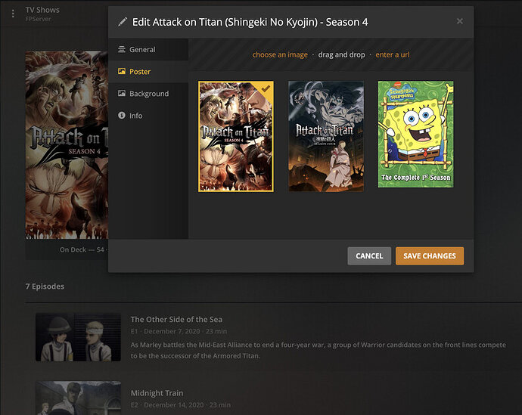Close the Edit Season 4 dialog
The height and width of the screenshot is (415, 522).
[460, 21]
